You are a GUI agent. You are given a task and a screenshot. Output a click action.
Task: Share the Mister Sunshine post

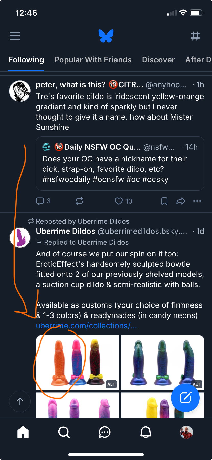(181, 201)
